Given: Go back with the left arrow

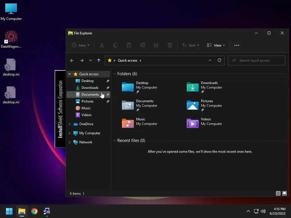Looking at the screenshot, I should (x=72, y=60).
